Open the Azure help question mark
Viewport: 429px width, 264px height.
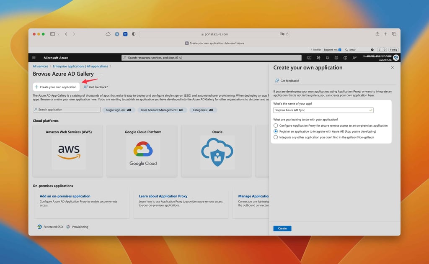345,58
